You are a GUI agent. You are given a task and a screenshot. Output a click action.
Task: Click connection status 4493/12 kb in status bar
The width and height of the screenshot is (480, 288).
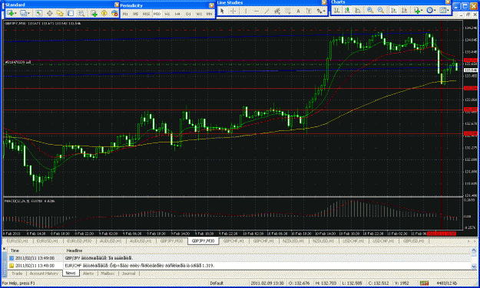[447, 283]
